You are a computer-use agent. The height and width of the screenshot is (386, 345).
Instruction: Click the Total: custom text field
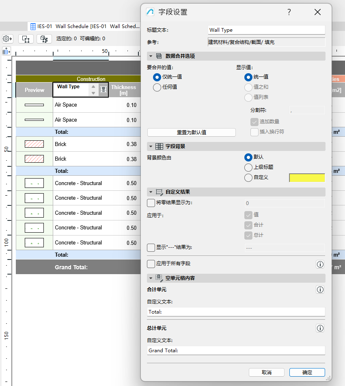(x=236, y=312)
